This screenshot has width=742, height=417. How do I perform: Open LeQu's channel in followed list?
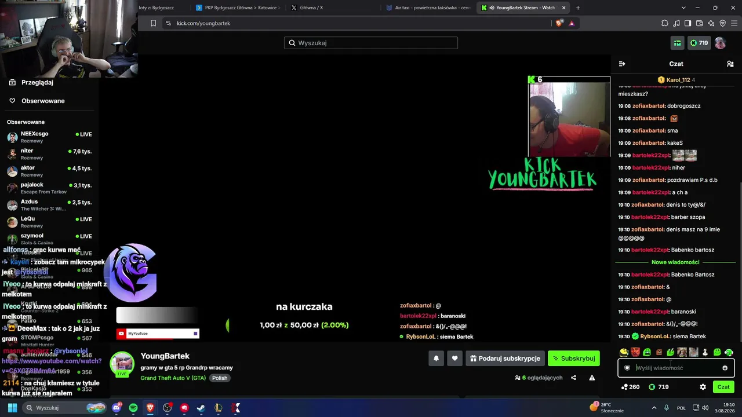[49, 222]
